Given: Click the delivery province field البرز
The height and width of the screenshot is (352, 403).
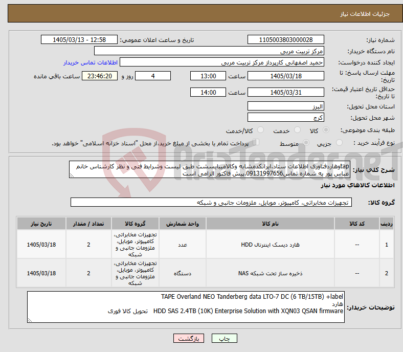Looking at the screenshot, I should [286, 106].
